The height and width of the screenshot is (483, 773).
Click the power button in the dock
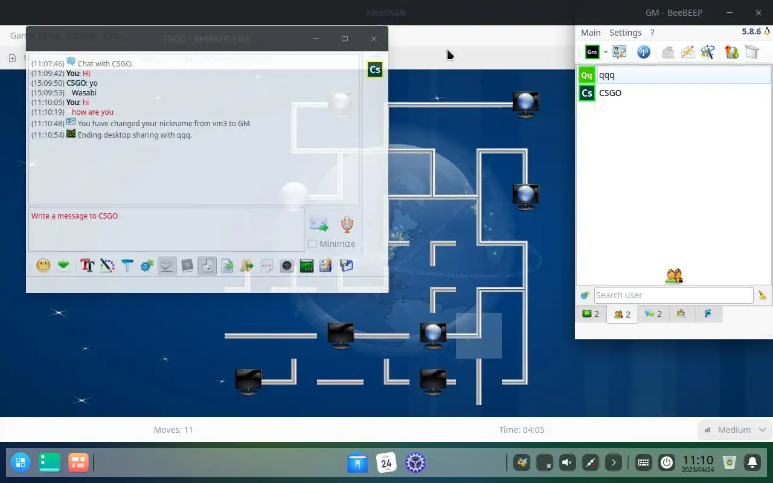pos(667,463)
